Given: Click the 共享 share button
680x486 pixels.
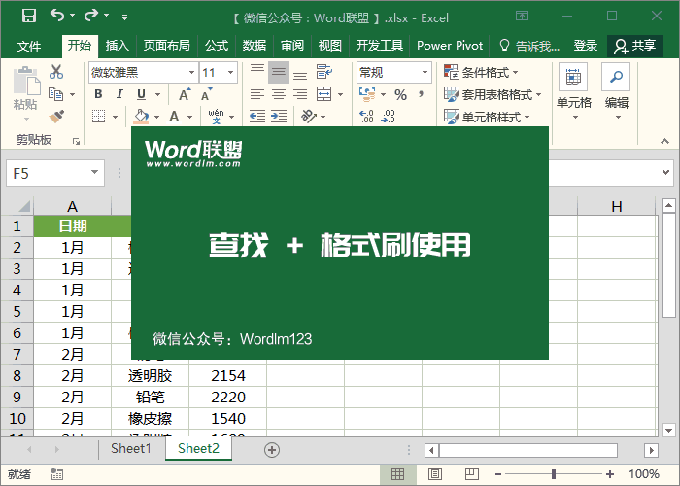Looking at the screenshot, I should (x=635, y=46).
